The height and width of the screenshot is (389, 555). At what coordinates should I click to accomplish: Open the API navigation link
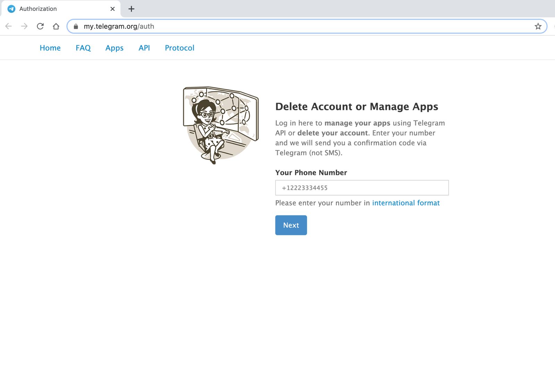(x=144, y=48)
